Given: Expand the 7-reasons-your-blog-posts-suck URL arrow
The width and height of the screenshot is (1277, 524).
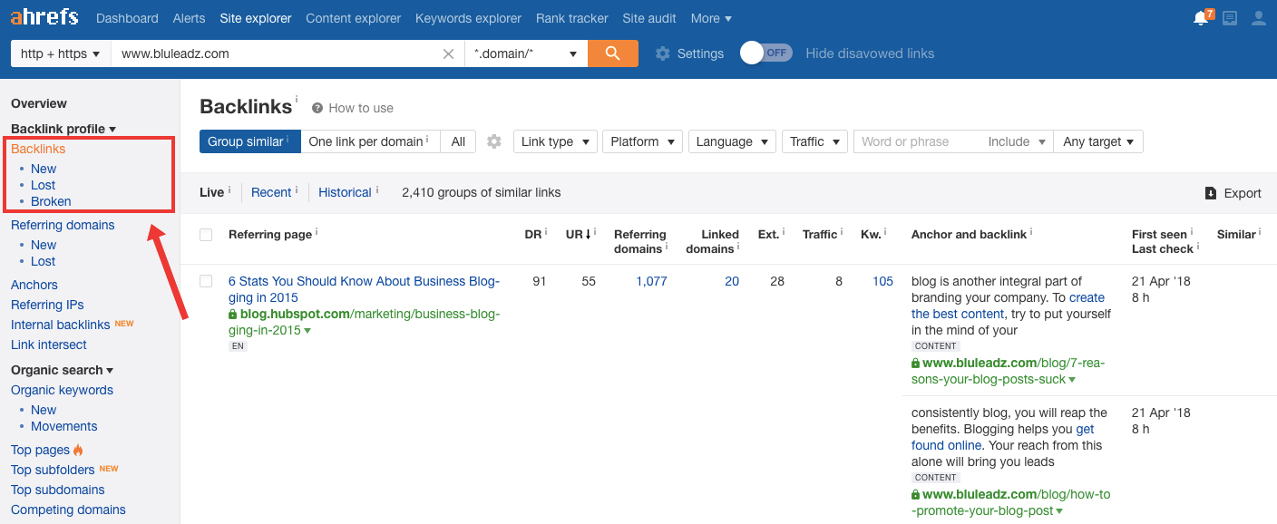Looking at the screenshot, I should pyautogui.click(x=1072, y=380).
